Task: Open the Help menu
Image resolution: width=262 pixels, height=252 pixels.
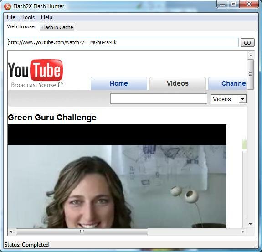Action: click(x=46, y=17)
